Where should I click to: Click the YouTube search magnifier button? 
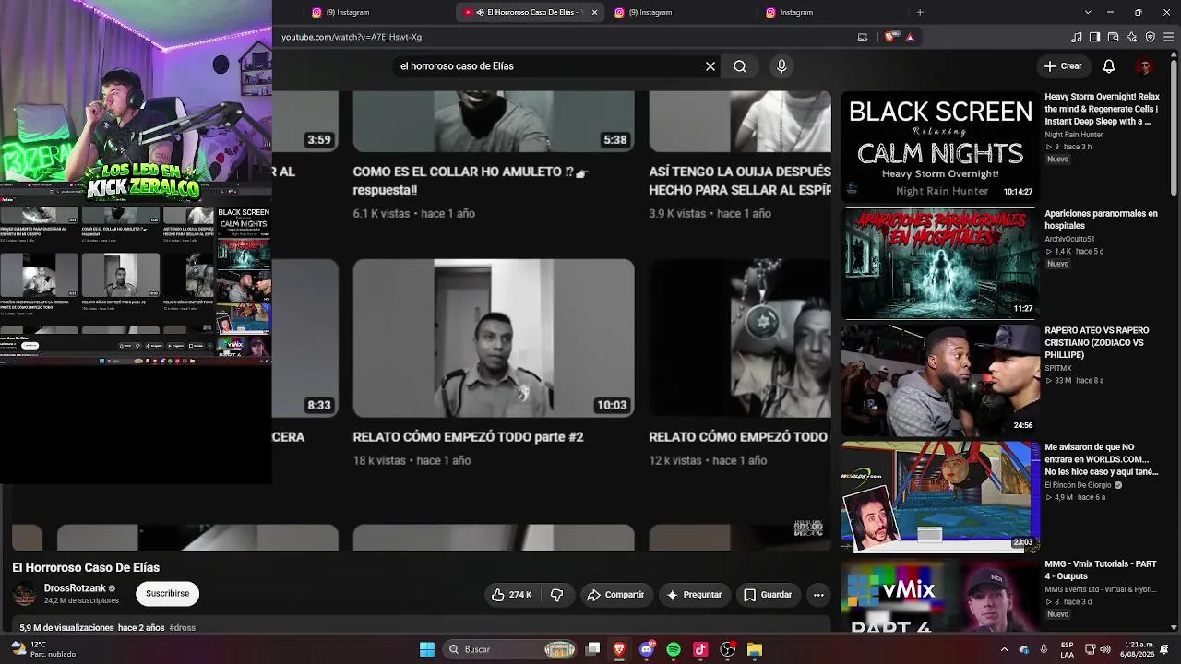[740, 66]
